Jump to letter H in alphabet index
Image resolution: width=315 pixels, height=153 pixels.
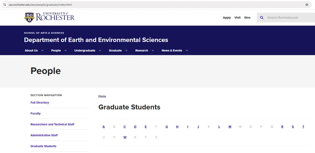[177, 127]
